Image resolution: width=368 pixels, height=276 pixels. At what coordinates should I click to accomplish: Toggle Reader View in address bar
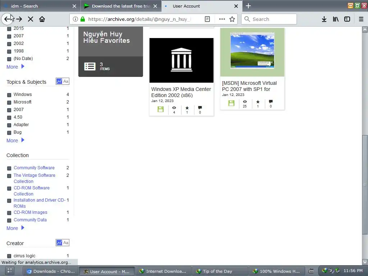point(207,19)
